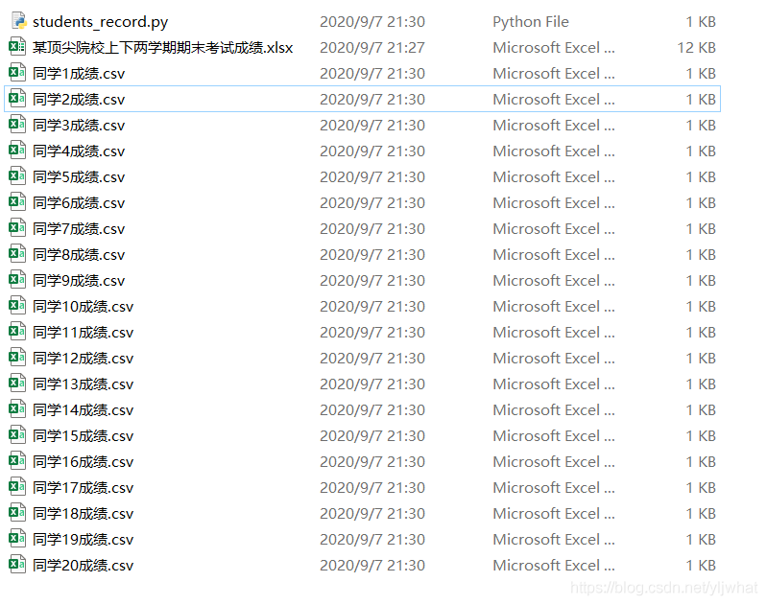Click the CSV icon beside 同学14成绩.csv

tap(17, 409)
